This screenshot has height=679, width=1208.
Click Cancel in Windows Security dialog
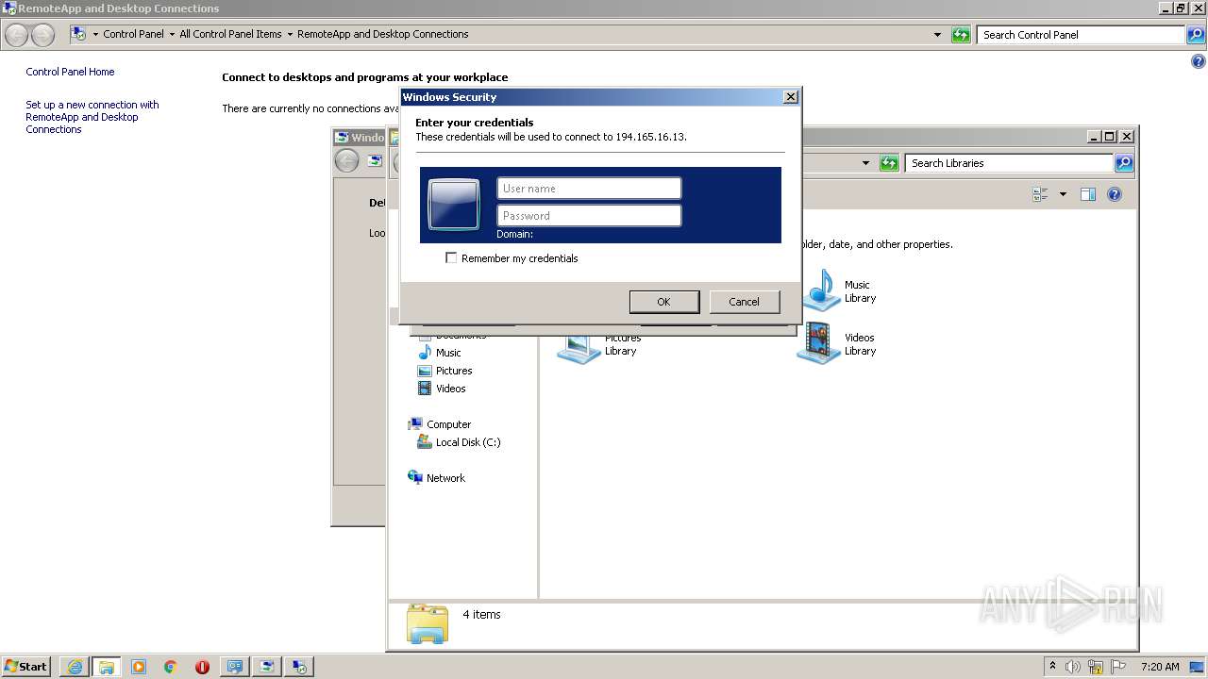coord(744,302)
